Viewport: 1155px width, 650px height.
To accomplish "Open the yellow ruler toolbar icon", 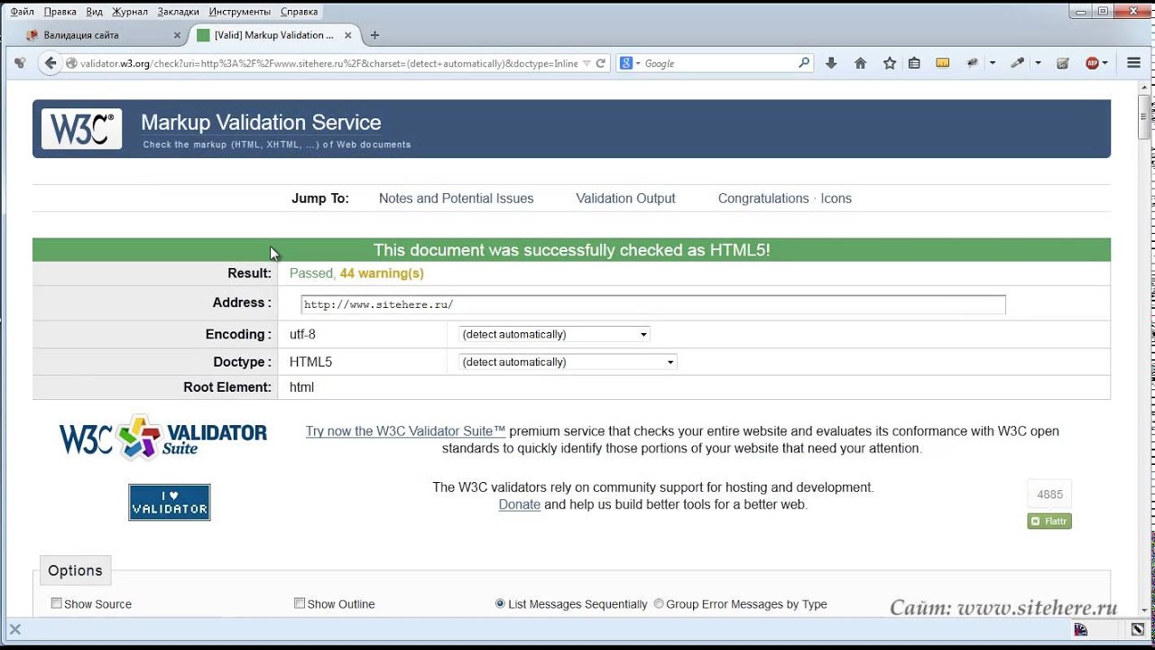I will click(943, 63).
